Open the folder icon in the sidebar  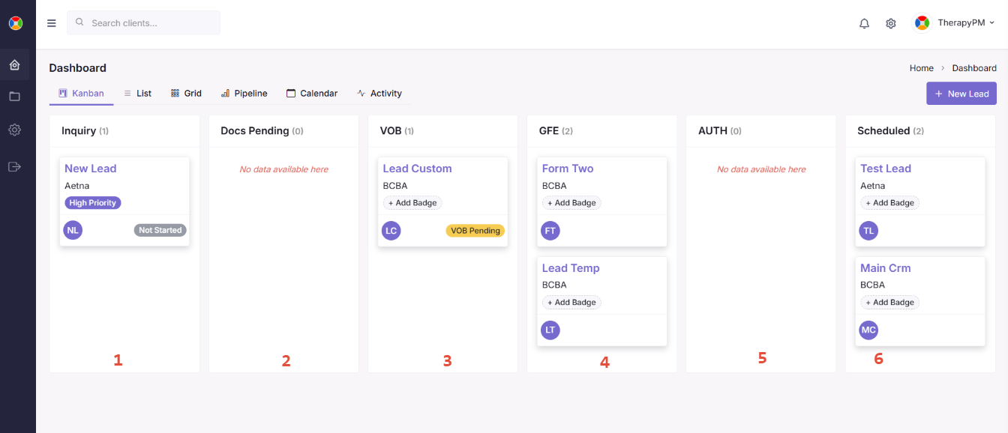pos(14,97)
